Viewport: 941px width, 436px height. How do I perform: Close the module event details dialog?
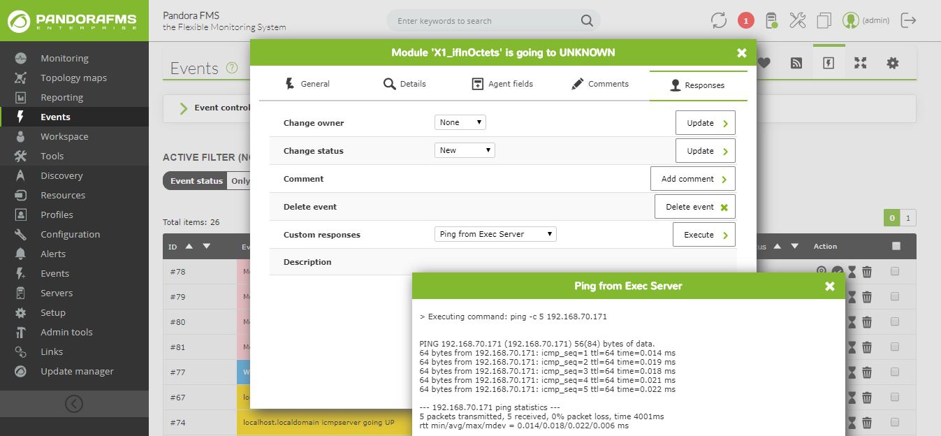(742, 52)
